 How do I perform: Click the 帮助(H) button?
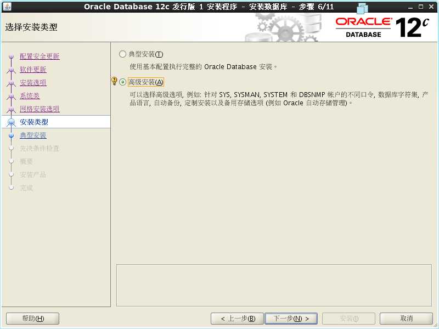33,319
